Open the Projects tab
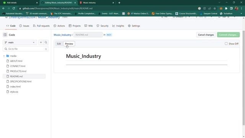This screenshot has height=138, width=245. (x=75, y=26)
